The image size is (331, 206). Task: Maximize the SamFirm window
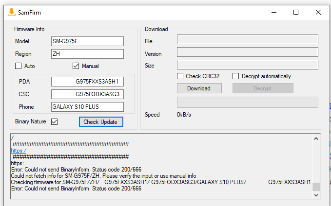pos(296,13)
